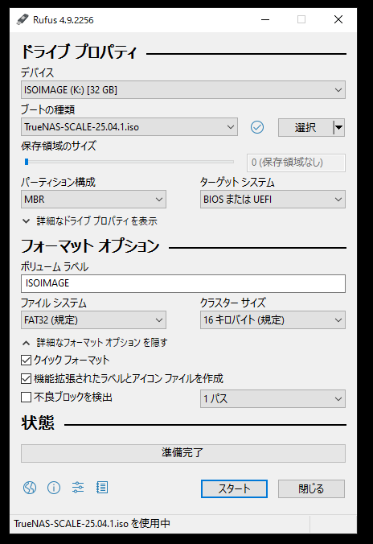The image size is (373, 544).
Task: Open the デバイス dropdown ISOIMAGE (K:)
Action: click(183, 90)
